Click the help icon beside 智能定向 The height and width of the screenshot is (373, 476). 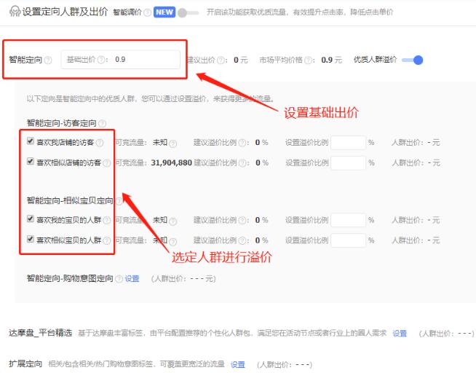tap(48, 60)
